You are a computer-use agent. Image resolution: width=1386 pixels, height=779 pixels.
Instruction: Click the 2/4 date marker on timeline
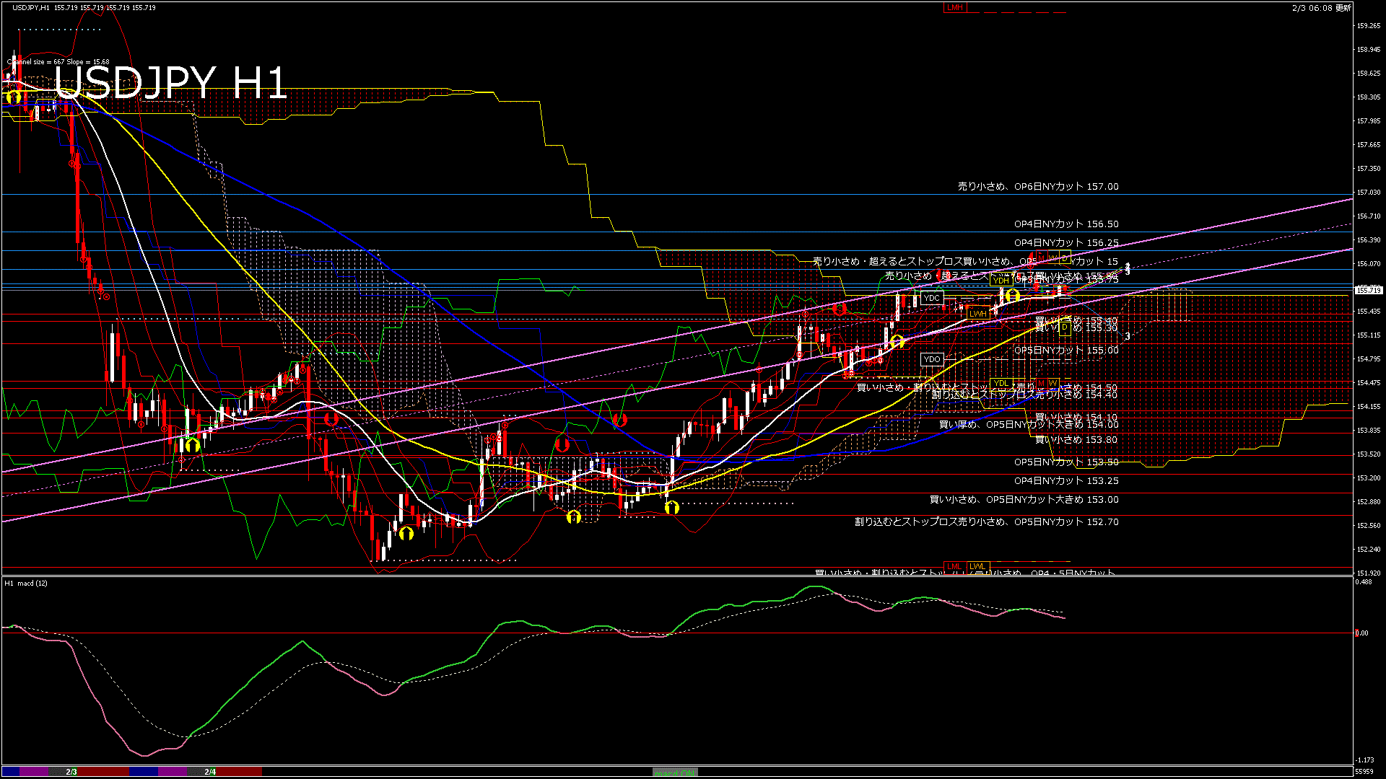point(210,772)
